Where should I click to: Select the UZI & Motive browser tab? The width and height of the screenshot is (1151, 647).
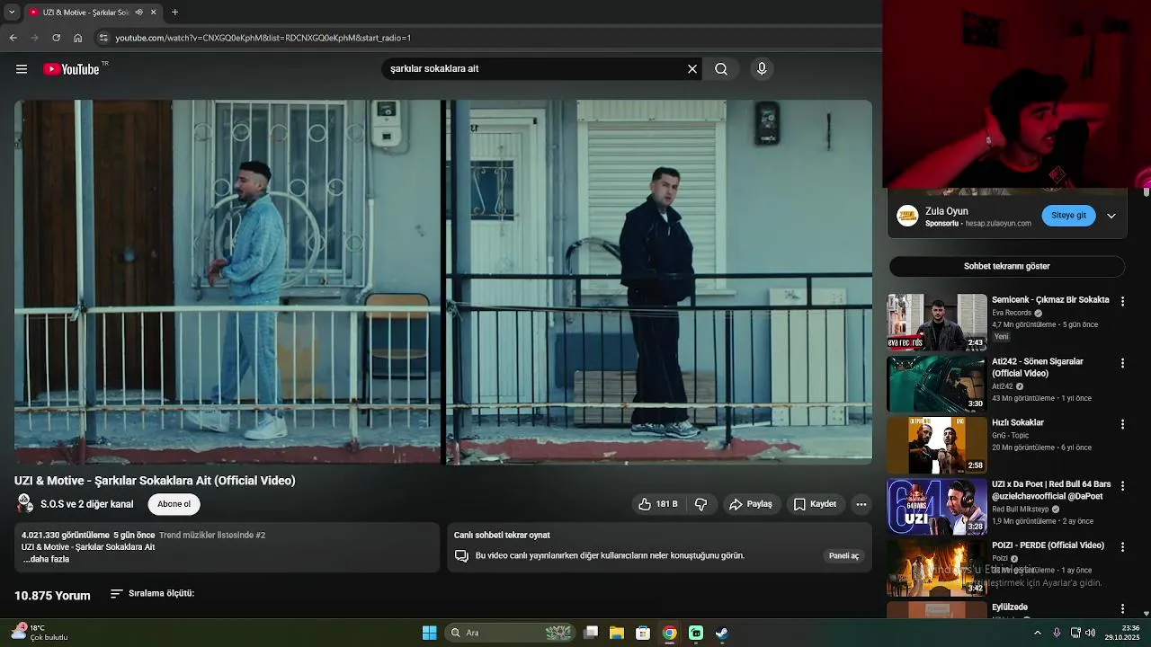click(x=85, y=12)
